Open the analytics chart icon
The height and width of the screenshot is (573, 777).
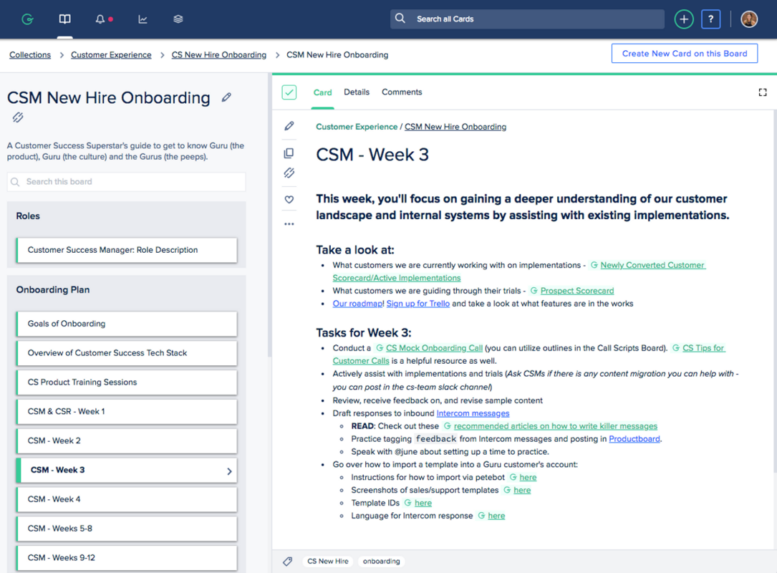143,19
